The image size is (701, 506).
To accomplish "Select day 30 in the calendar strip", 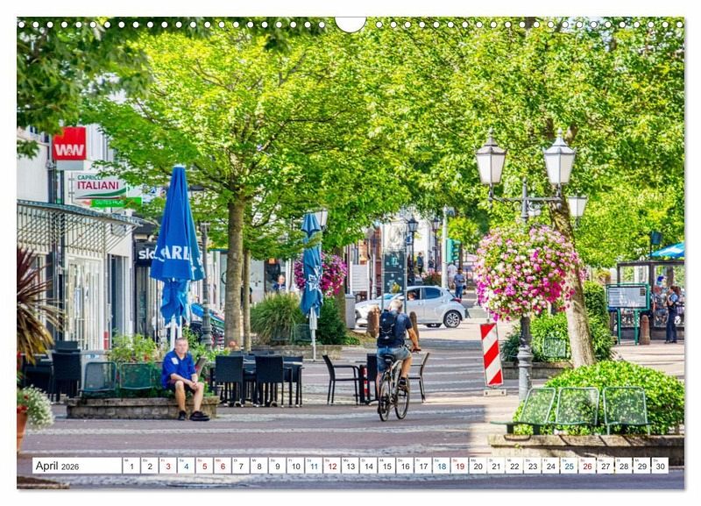I will click(661, 466).
